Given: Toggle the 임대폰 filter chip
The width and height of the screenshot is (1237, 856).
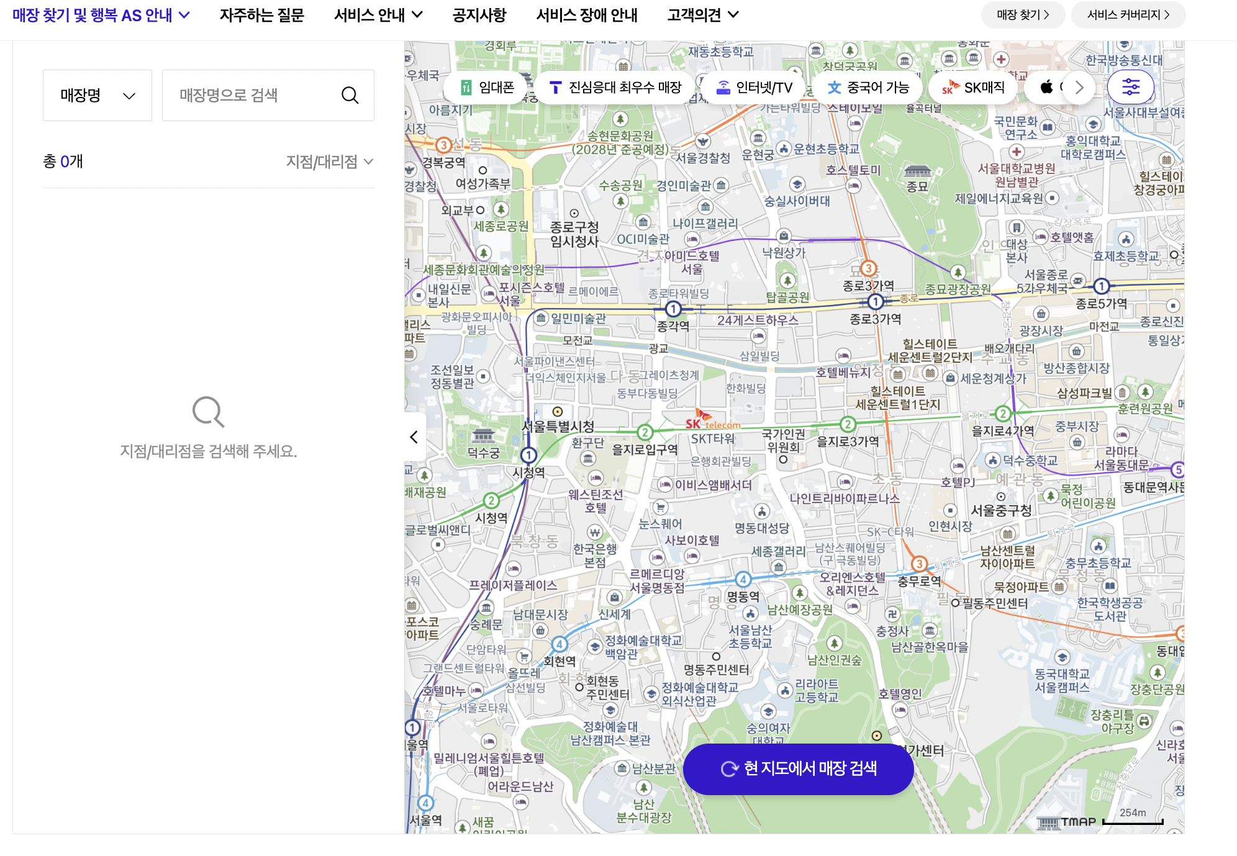Looking at the screenshot, I should pos(487,87).
